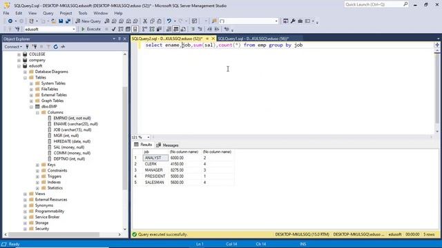Open the Activity Monitor icon in Object Explorer

click(63, 47)
